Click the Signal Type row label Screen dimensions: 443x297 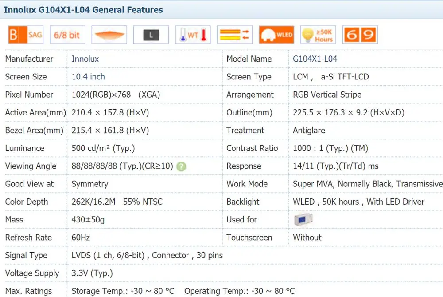tap(26, 255)
